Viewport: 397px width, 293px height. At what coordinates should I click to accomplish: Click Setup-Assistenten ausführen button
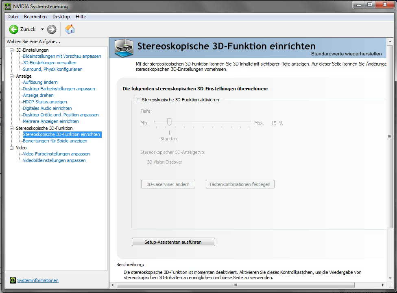point(173,242)
